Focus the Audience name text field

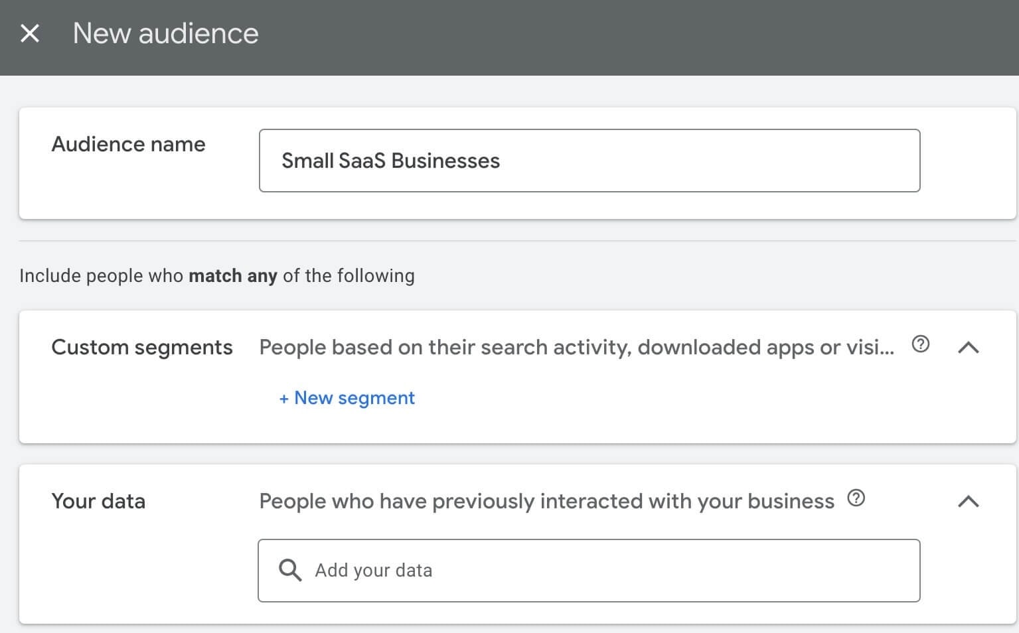point(697,161)
